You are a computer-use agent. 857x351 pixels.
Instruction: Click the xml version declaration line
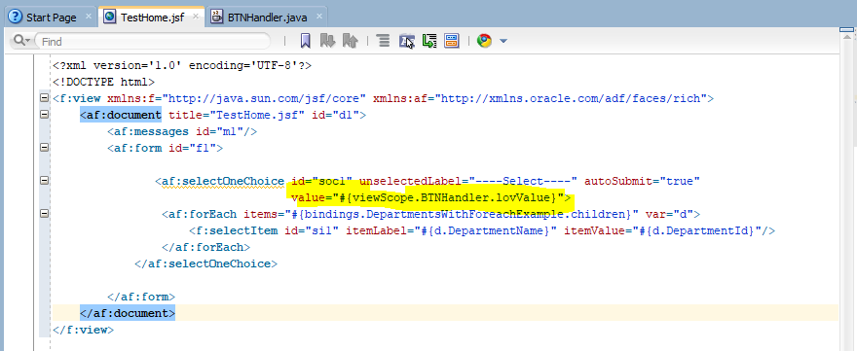182,65
